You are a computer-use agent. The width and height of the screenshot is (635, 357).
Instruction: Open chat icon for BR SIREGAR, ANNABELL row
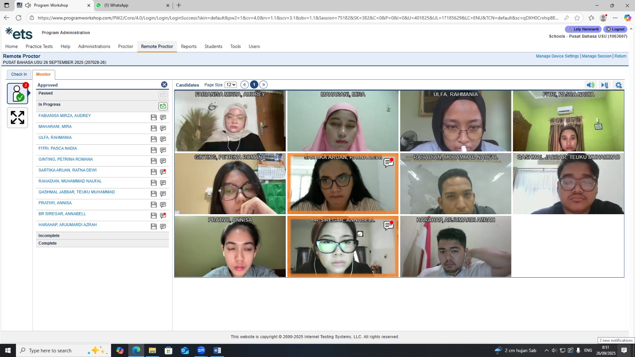pos(163,215)
